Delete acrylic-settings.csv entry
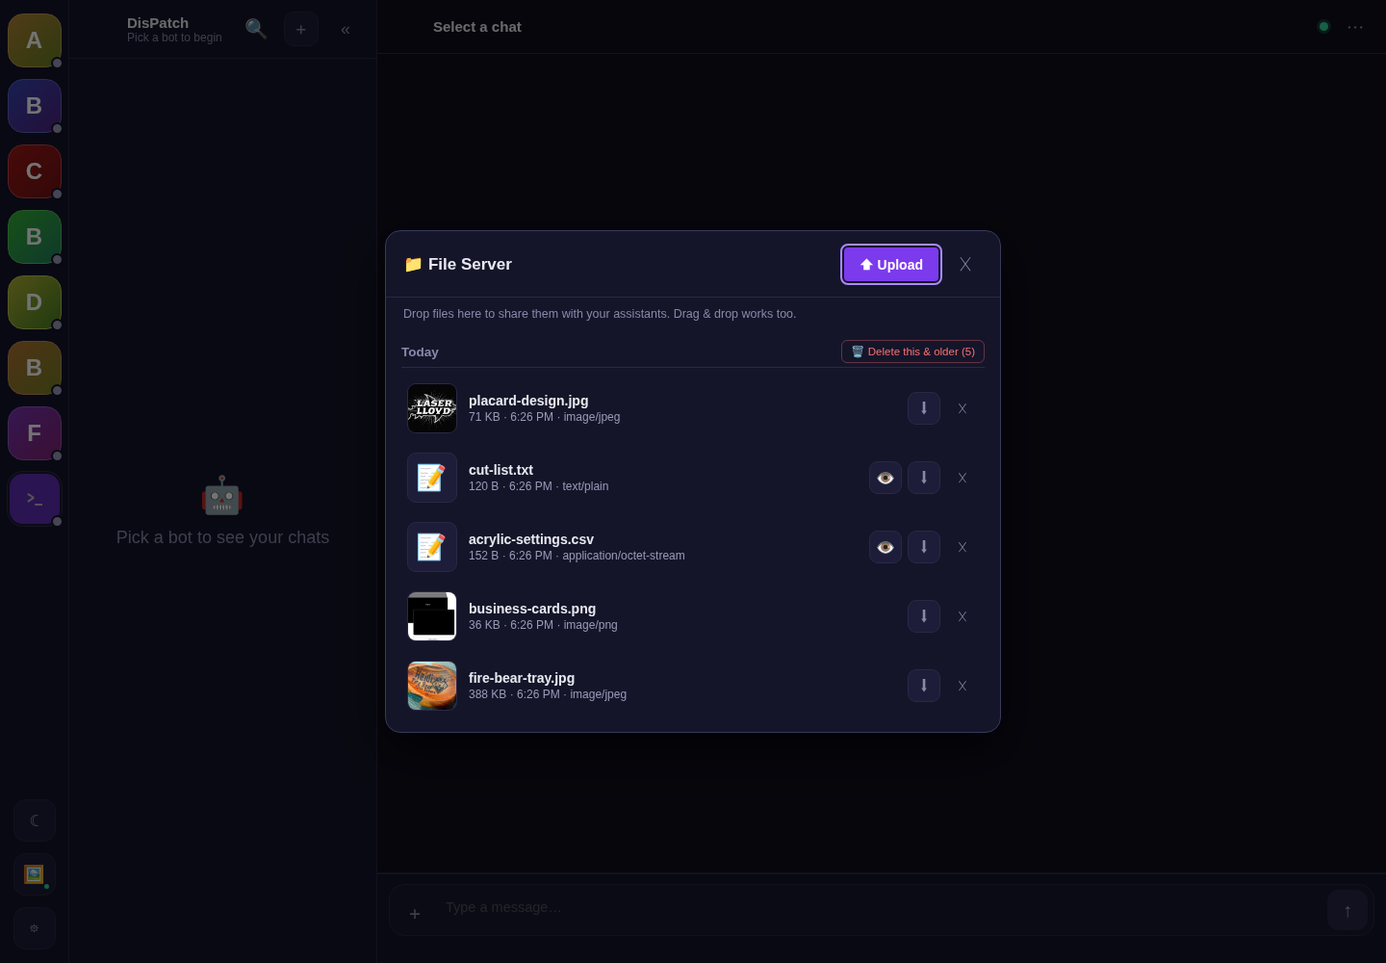The width and height of the screenshot is (1386, 963). 962,547
